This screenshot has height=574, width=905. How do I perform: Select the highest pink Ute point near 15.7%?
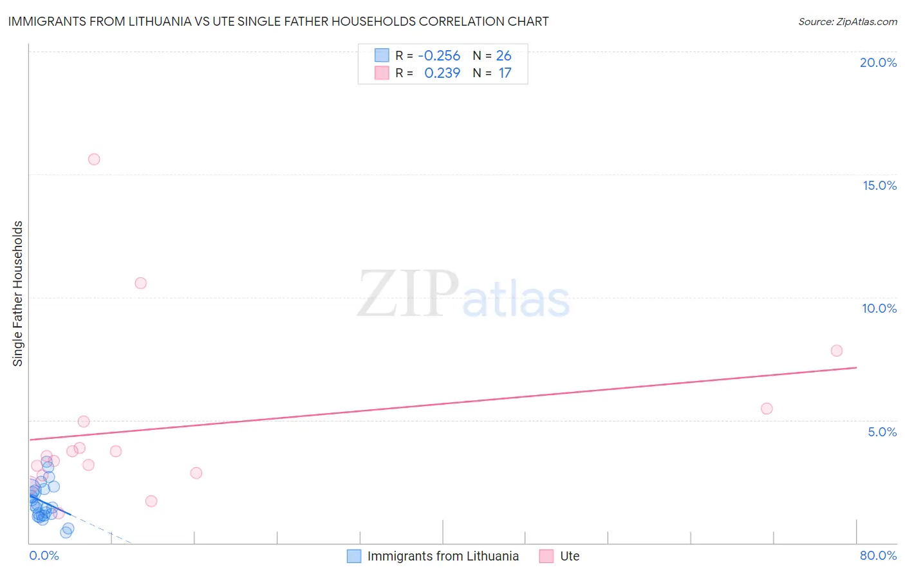click(x=94, y=159)
